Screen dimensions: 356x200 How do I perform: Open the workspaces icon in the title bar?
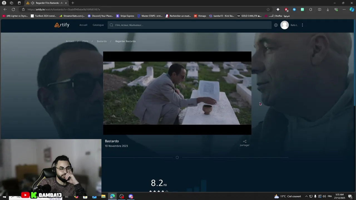(x=11, y=3)
